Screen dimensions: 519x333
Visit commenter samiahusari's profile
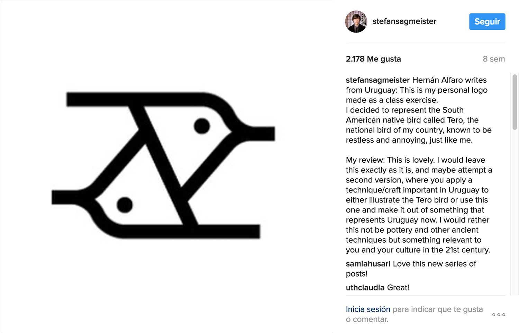[368, 264]
